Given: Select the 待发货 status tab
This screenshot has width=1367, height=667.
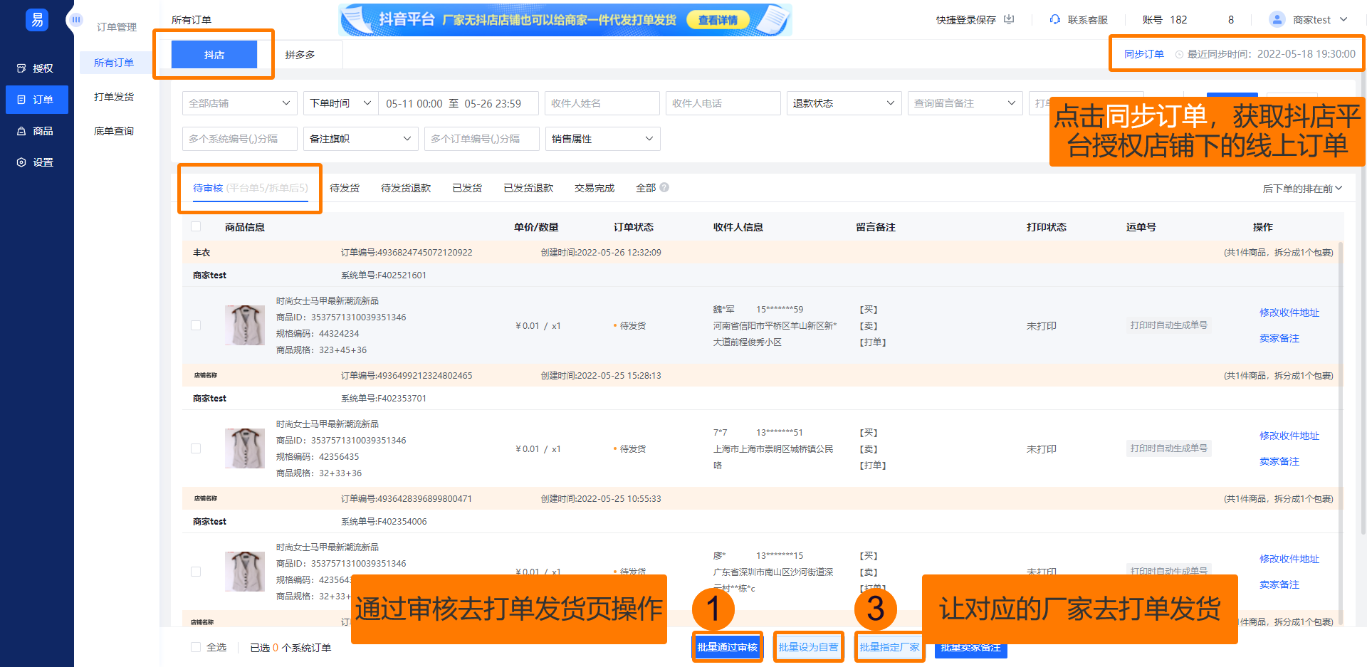Looking at the screenshot, I should [345, 188].
